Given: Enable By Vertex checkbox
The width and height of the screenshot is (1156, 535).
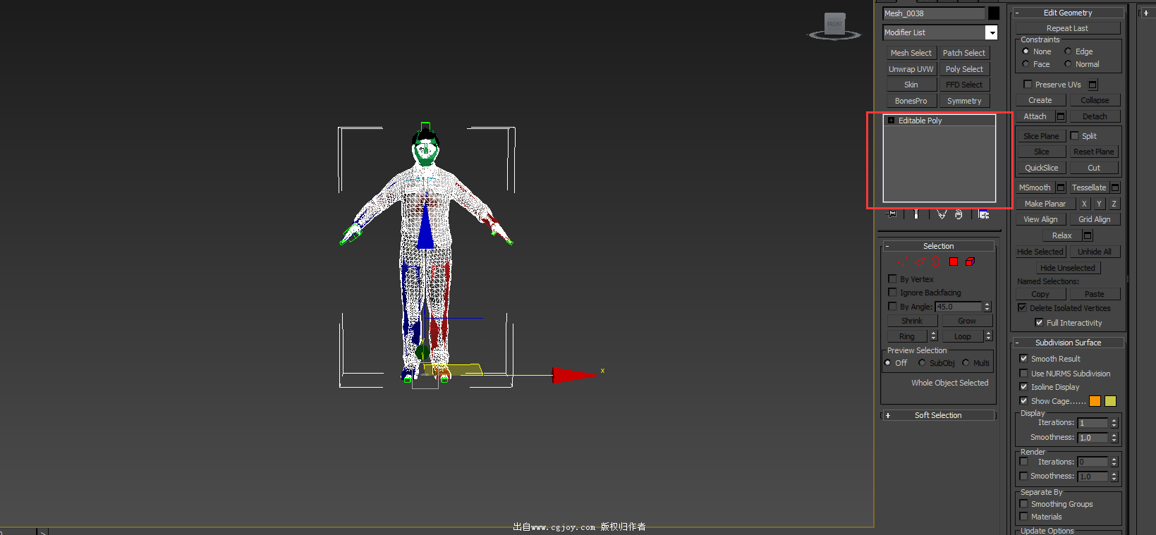Looking at the screenshot, I should 893,279.
